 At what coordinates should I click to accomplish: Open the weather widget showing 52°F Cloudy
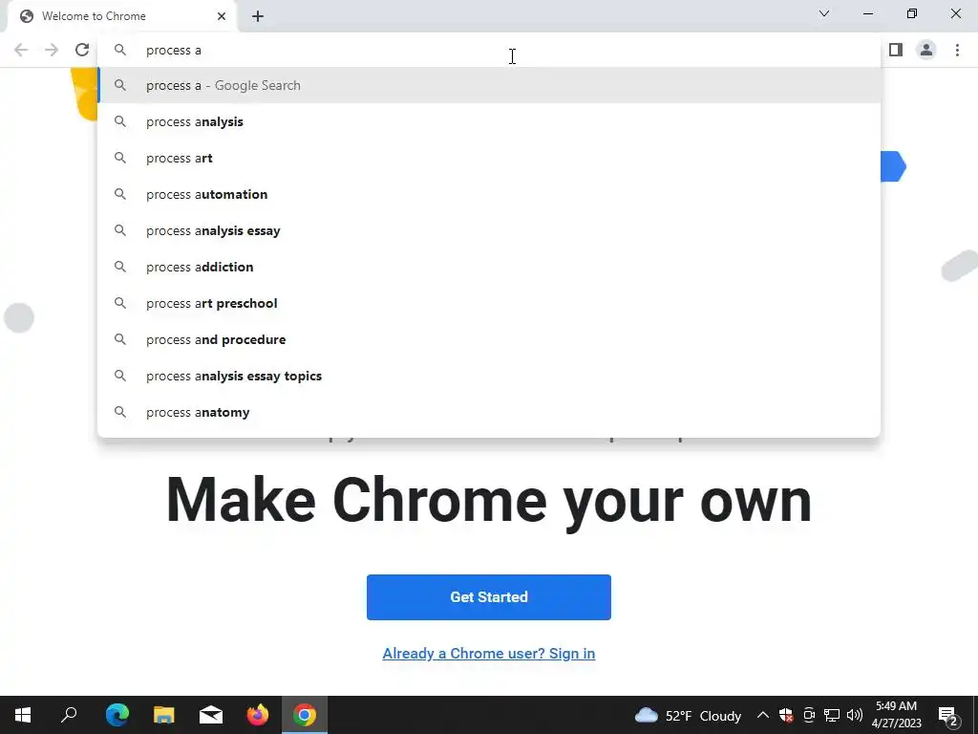688,715
